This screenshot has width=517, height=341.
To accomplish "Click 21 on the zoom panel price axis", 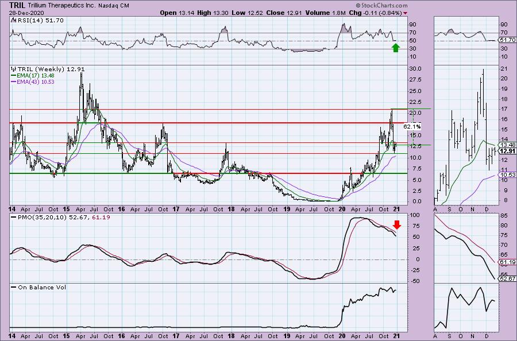I will coord(504,68).
